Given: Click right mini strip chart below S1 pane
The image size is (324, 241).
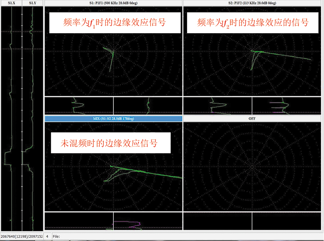Looking at the screenshot, I should click(x=148, y=106).
